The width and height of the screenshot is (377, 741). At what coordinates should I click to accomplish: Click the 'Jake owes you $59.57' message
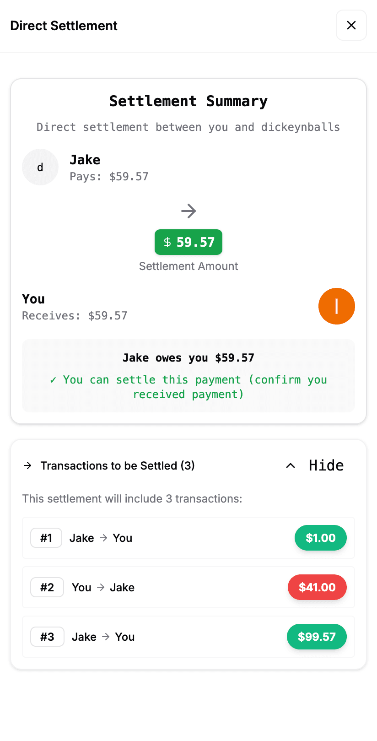pos(188,358)
